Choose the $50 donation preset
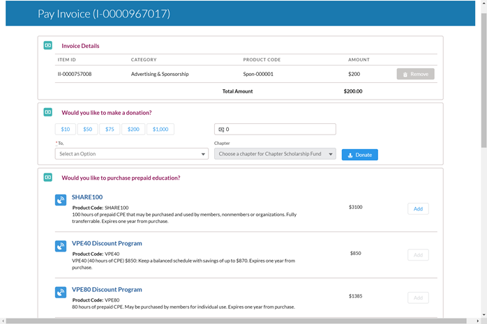Image resolution: width=487 pixels, height=324 pixels. (87, 130)
